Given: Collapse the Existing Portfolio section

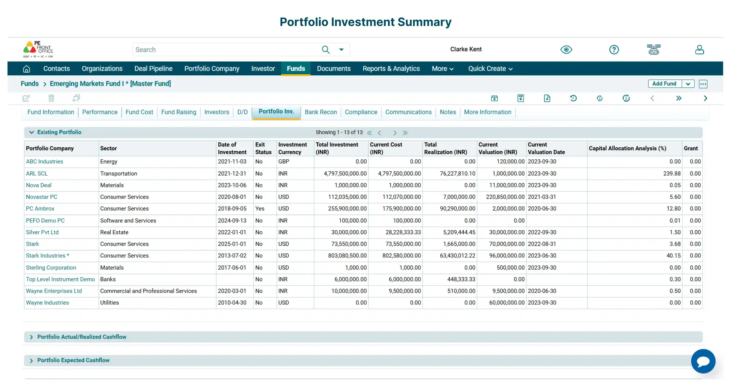Looking at the screenshot, I should (x=31, y=132).
